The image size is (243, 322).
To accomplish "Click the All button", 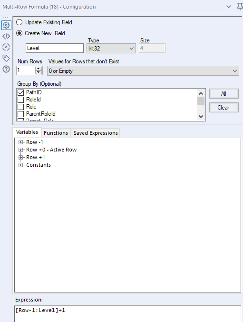I will 224,94.
